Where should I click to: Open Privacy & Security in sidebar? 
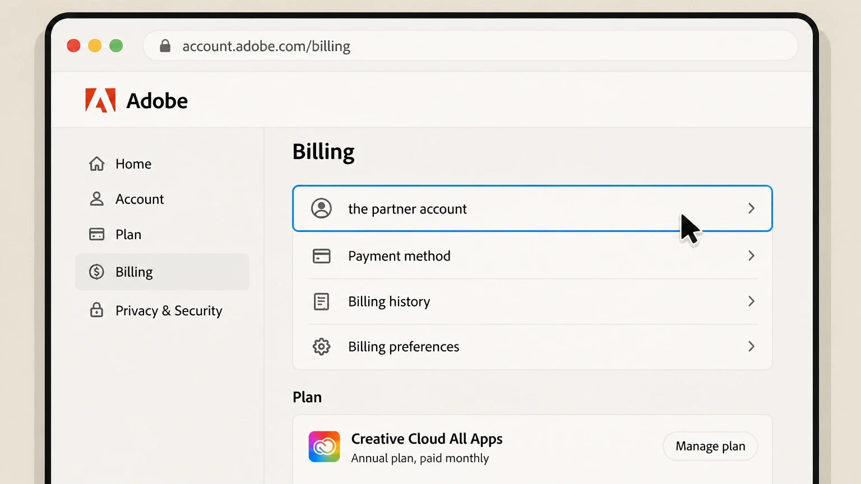tap(169, 310)
